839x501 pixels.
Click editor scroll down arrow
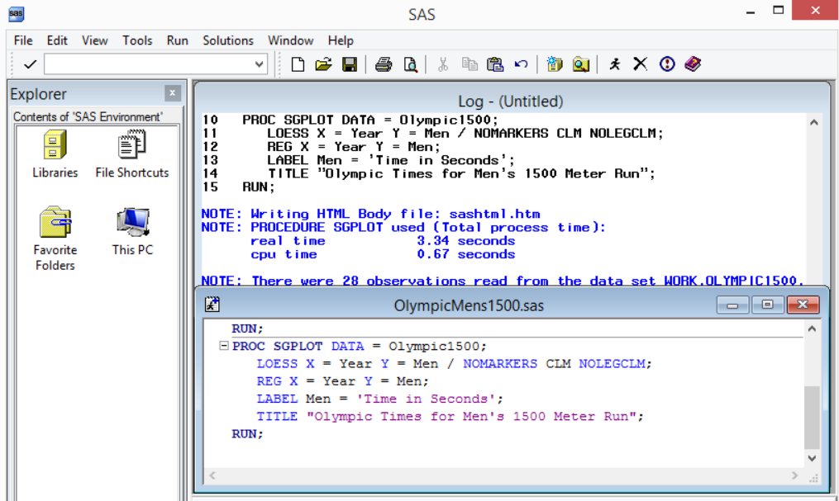pyautogui.click(x=812, y=458)
